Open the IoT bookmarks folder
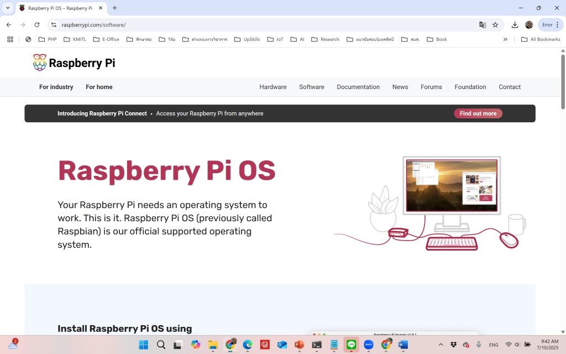 (275, 39)
